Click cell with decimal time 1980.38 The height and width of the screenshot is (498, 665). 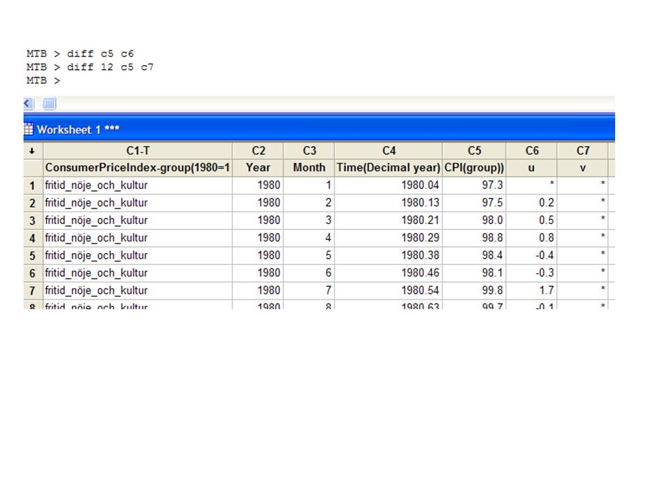pos(389,256)
